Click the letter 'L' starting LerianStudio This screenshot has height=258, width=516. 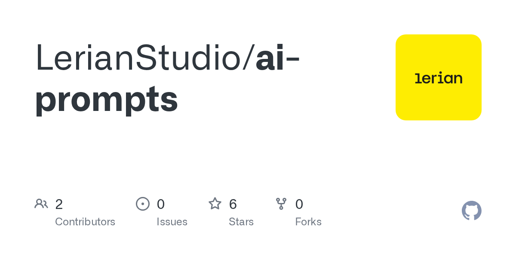click(44, 57)
